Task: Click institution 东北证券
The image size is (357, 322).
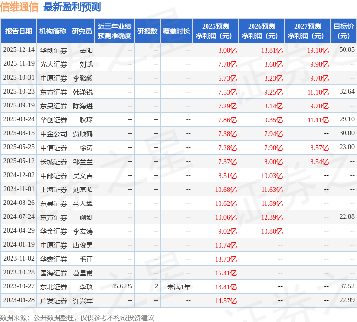Action: (54, 287)
